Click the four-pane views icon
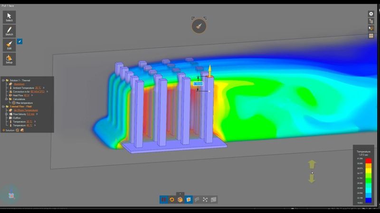This screenshot has width=380, height=213. tap(371, 36)
